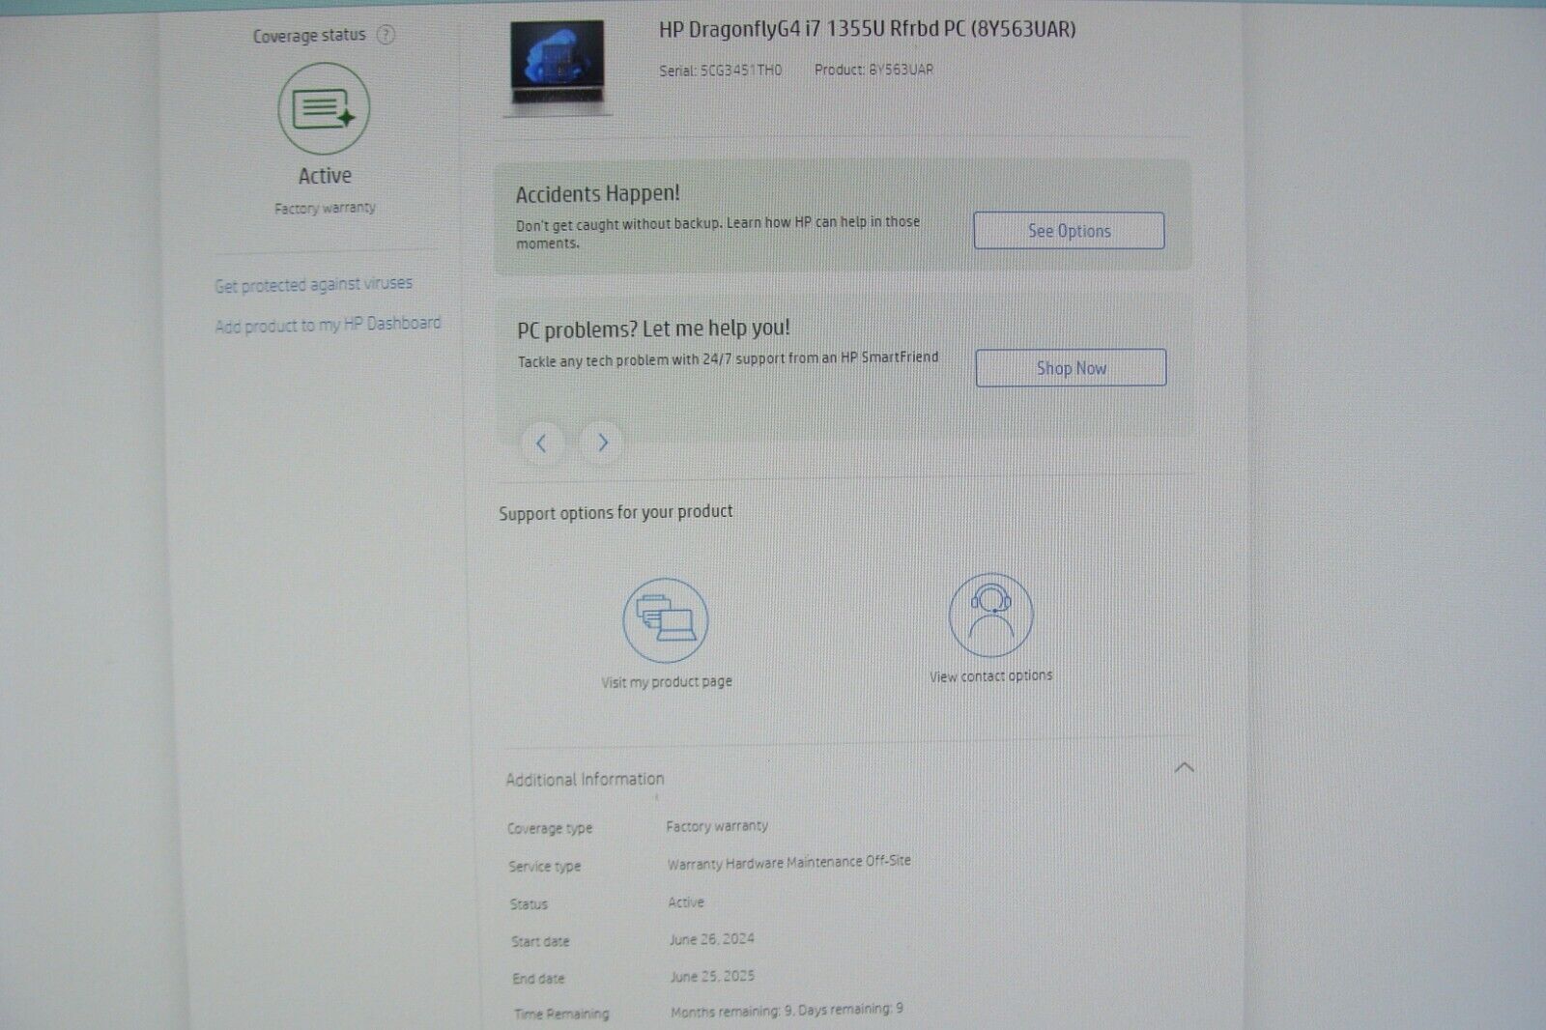Click Warranty Hardware Maintenance Off-Site service value

[x=788, y=862]
